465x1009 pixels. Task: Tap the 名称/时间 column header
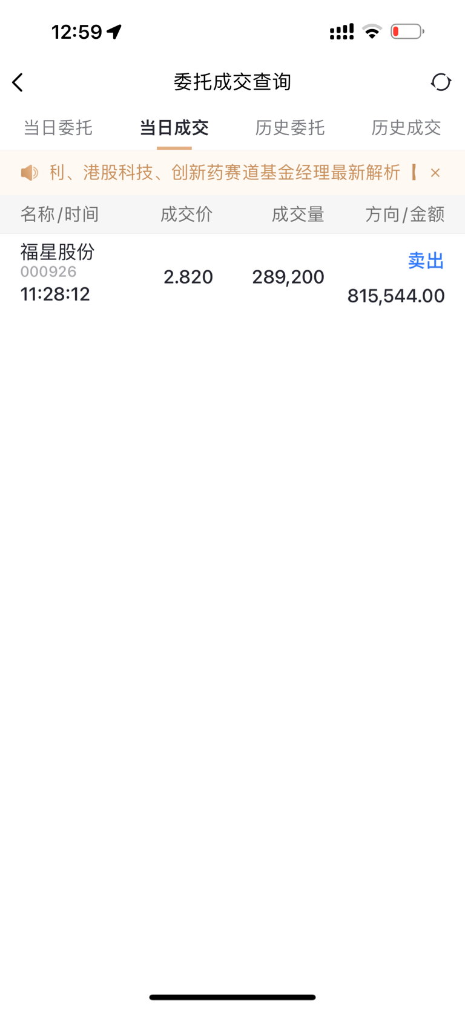coord(59,214)
